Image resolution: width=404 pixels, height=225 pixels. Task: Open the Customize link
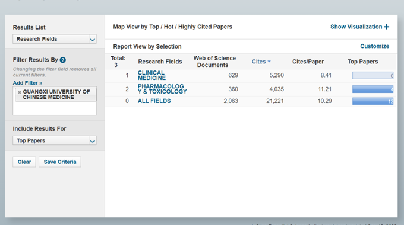pos(375,46)
